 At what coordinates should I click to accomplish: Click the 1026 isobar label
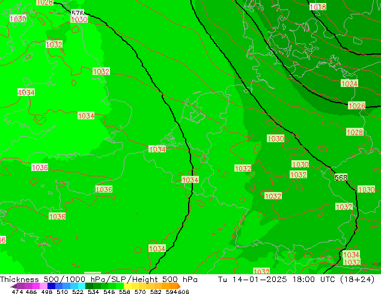[x=356, y=106]
